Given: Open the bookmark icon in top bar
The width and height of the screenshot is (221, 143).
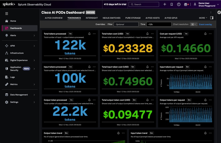Looking at the screenshot, I should tap(172, 4).
